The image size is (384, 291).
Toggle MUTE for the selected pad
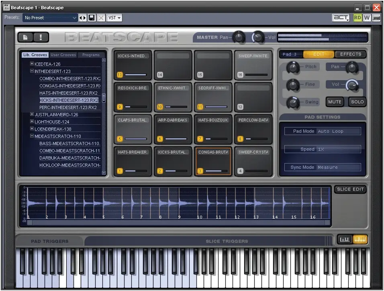[x=335, y=102]
